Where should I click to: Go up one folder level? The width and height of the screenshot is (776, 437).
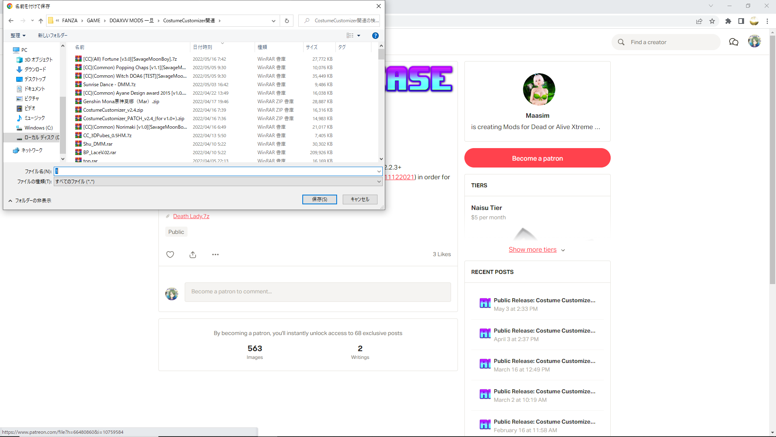pyautogui.click(x=41, y=21)
